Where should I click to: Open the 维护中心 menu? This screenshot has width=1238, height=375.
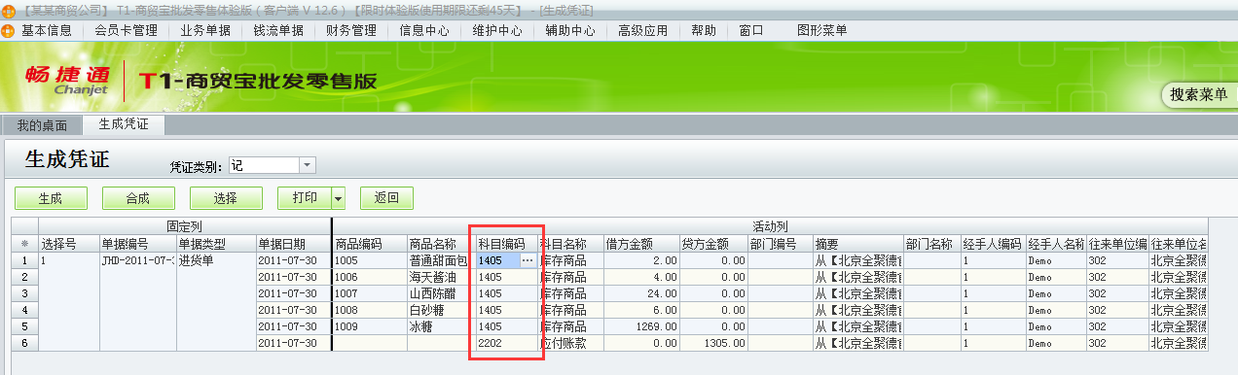[497, 30]
